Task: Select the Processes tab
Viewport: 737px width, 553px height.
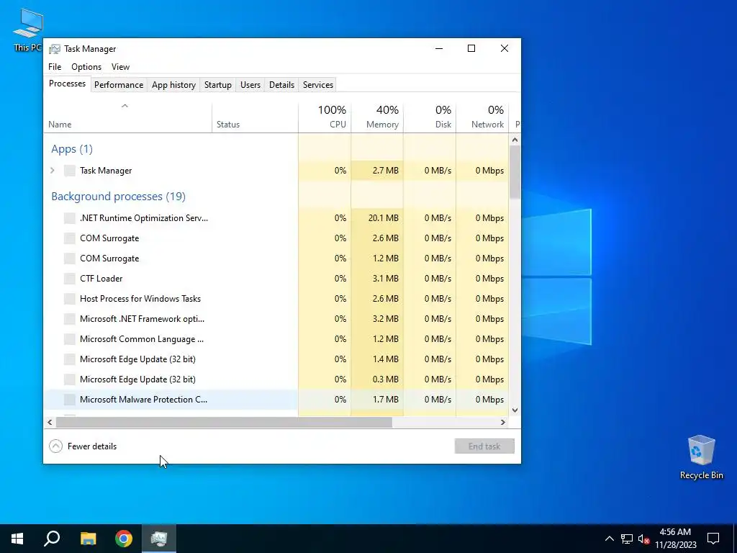Action: (x=67, y=84)
